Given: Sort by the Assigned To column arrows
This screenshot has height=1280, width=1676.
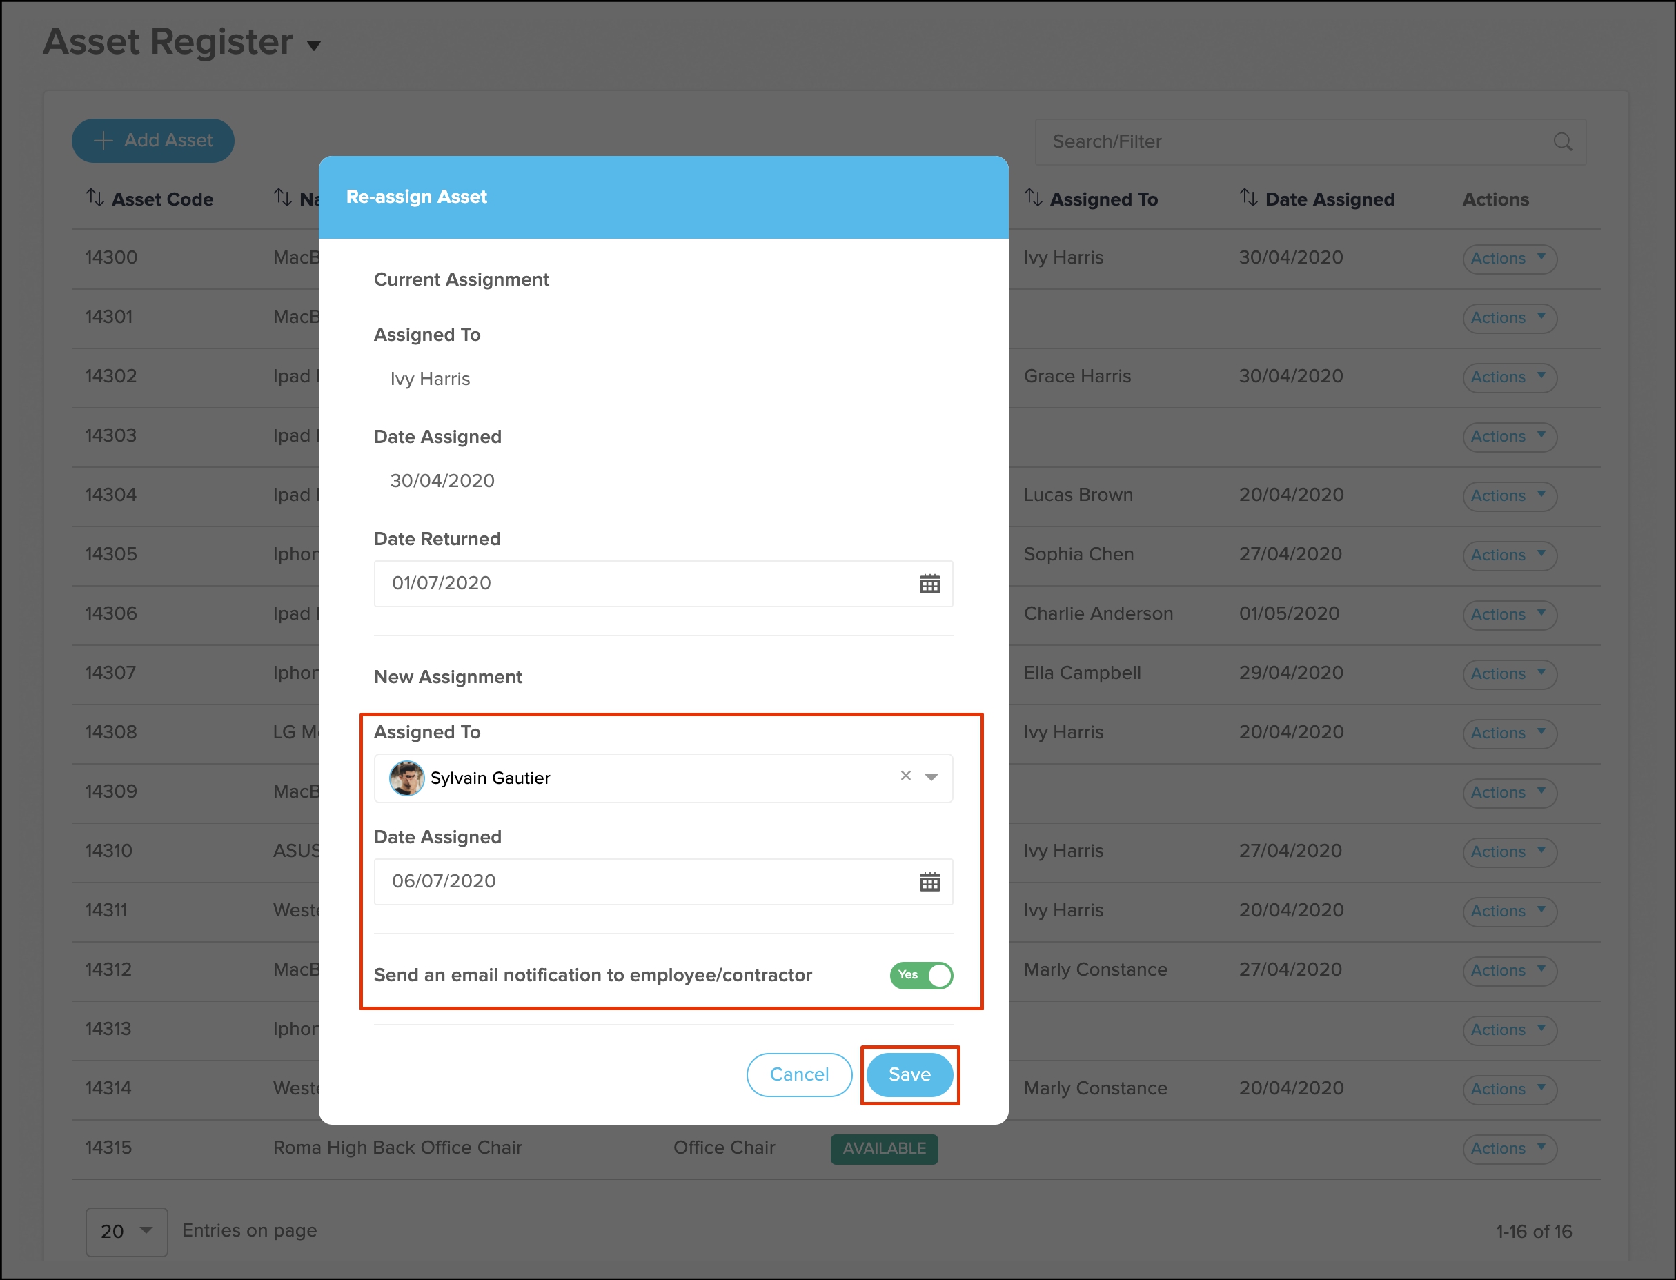Looking at the screenshot, I should click(x=1032, y=198).
